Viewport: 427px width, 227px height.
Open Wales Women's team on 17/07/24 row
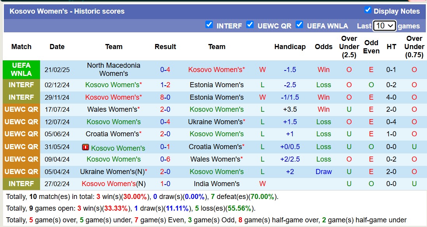112,109
